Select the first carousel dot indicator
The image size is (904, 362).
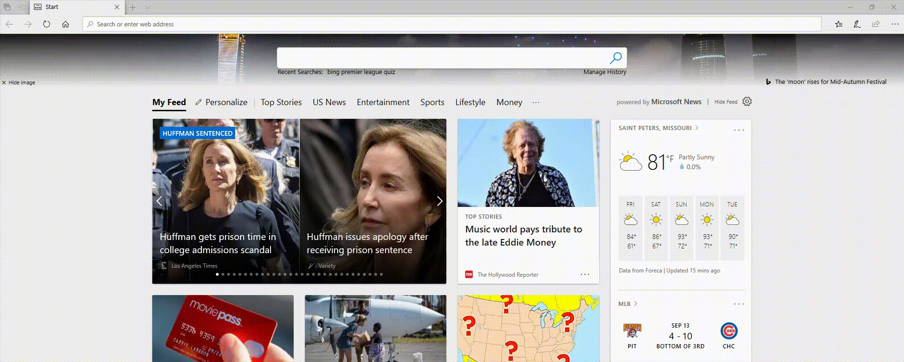217,274
